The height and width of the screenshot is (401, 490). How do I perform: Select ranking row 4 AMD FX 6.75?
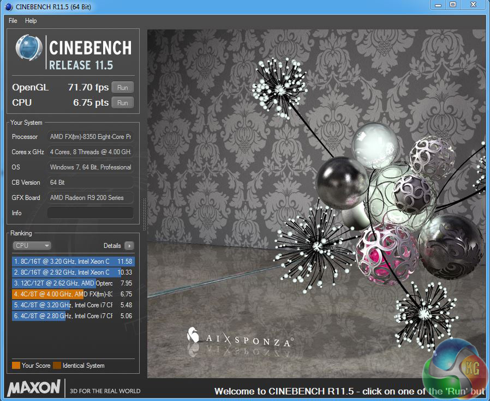(x=74, y=294)
